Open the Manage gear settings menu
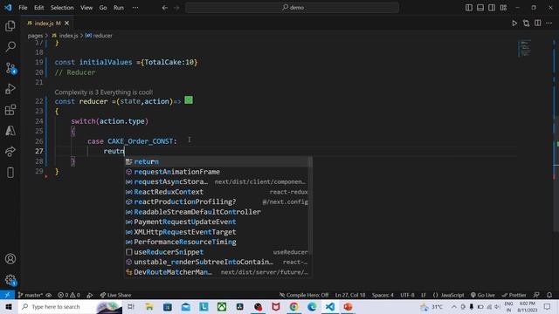This screenshot has width=559, height=314. [x=10, y=280]
